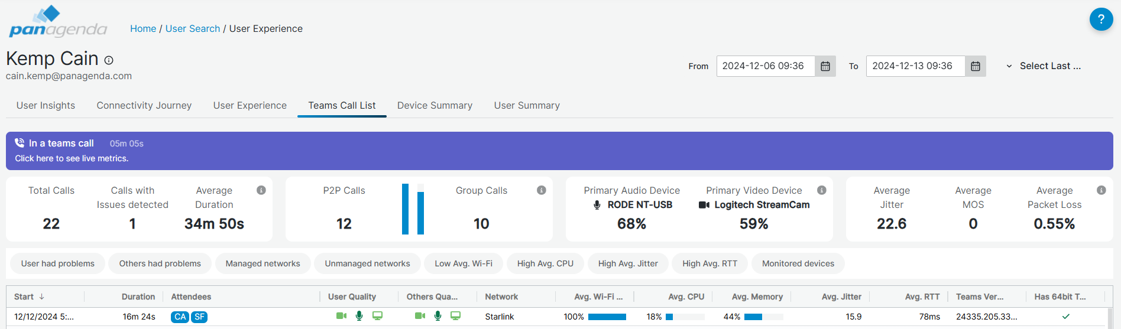Click the Avg. CPU column header
The width and height of the screenshot is (1121, 329).
686,297
